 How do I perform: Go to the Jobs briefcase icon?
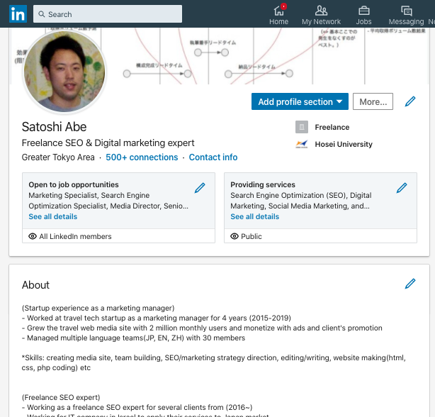pos(363,11)
